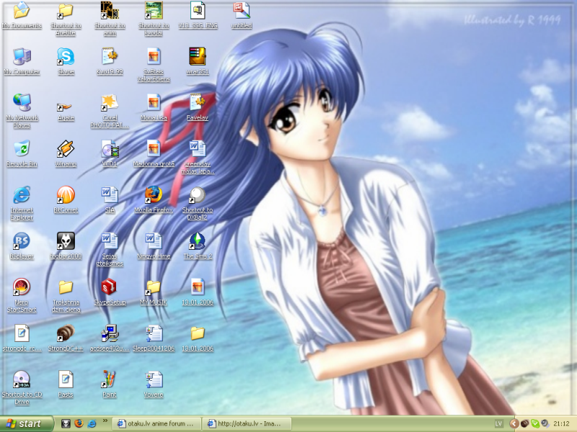Open the StrongDC++ shortcut
Screen dimensions: 577x432
pyautogui.click(x=66, y=338)
